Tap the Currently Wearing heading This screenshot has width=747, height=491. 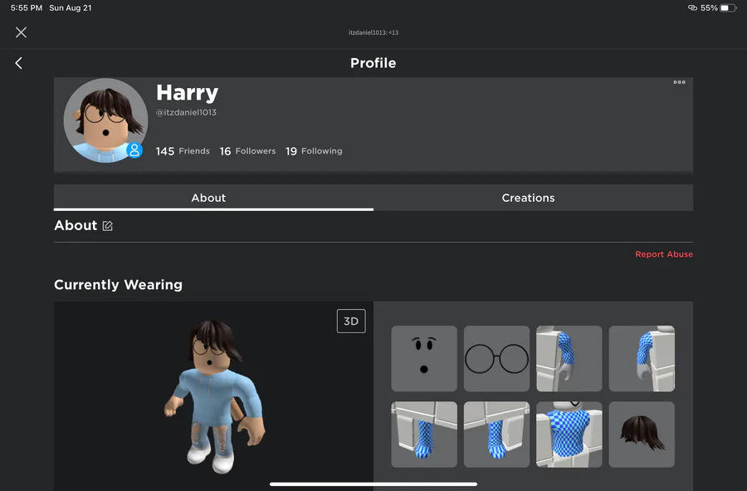118,285
